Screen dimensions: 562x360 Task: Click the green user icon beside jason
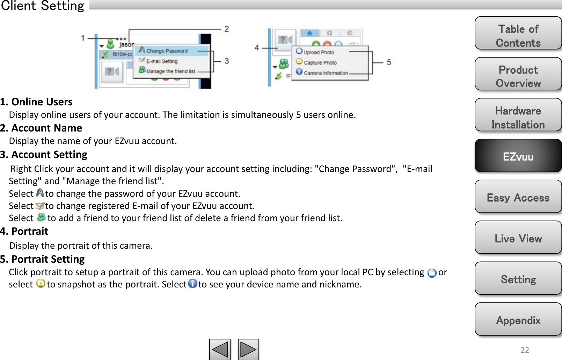pyautogui.click(x=110, y=44)
